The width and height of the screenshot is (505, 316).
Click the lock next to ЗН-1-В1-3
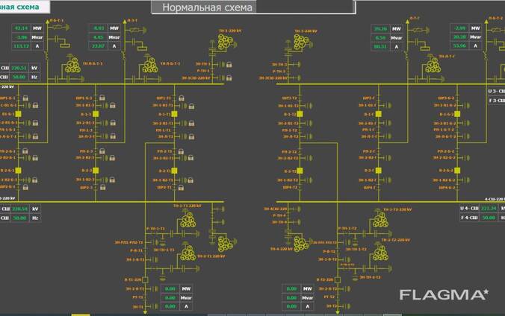[113, 105]
